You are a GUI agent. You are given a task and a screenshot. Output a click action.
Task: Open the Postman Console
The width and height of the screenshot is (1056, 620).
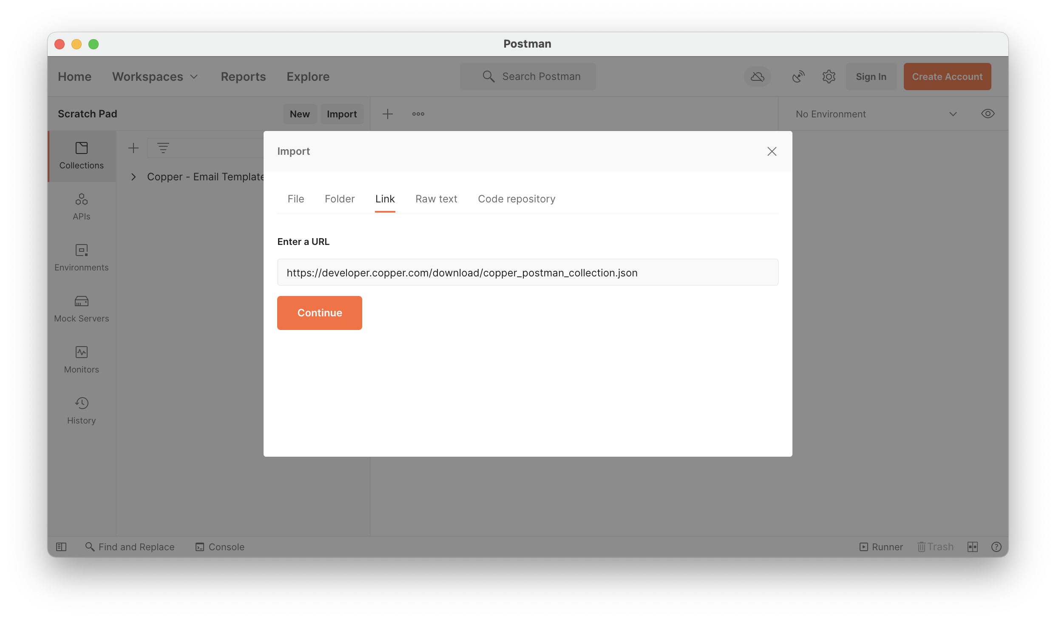point(219,547)
